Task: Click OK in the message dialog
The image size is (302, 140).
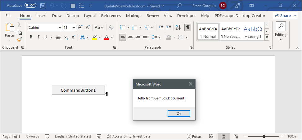Action: 179,114
